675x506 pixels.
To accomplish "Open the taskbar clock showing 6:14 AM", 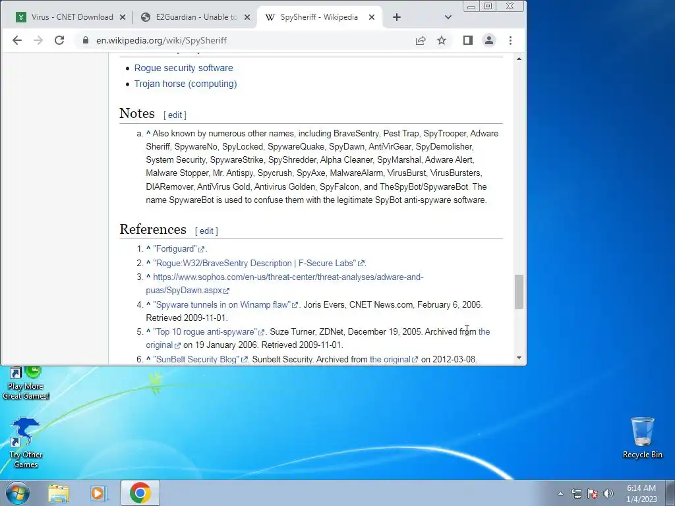I will click(641, 493).
